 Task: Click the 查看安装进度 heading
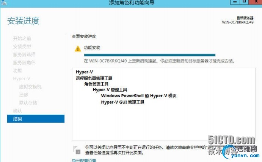(x=84, y=37)
